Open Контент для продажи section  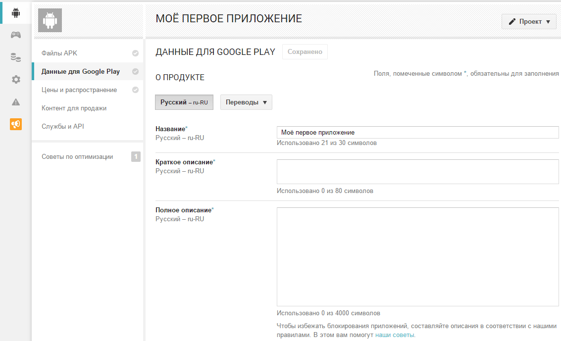point(74,108)
